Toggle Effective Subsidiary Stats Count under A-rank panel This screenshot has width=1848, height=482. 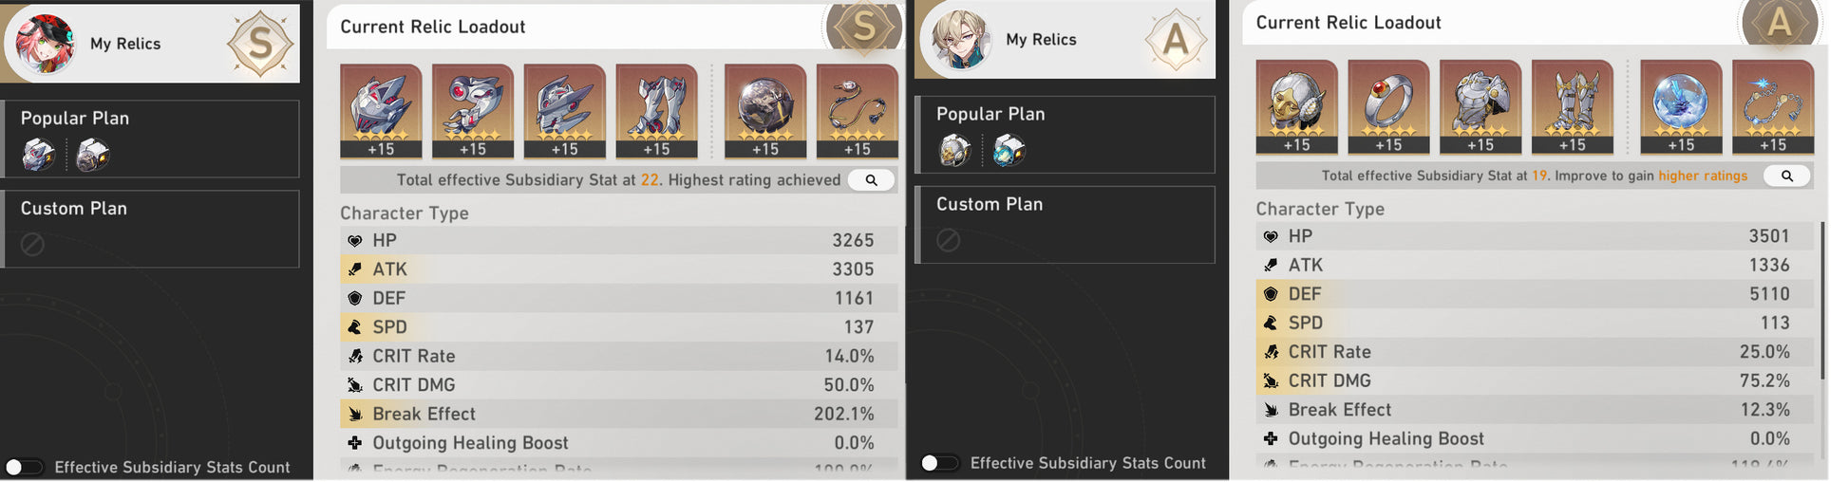click(x=938, y=463)
